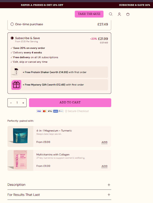Image resolution: width=153 pixels, height=203 pixels.
Task: Decrease quantity with the minus button
Action: [11, 103]
